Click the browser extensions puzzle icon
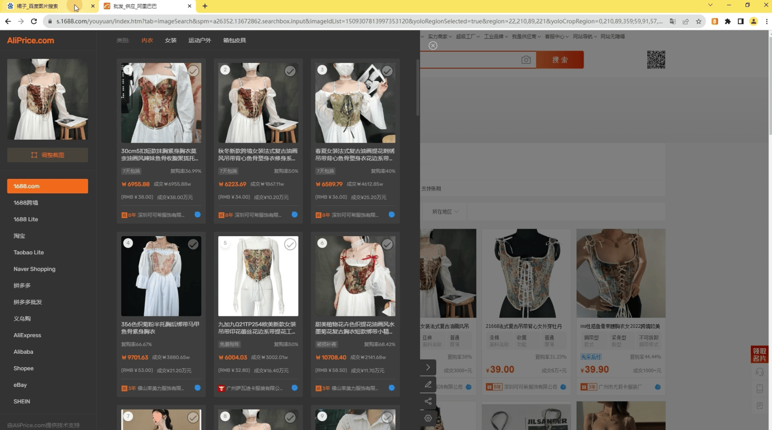Viewport: 772px width, 430px height. 727,21
